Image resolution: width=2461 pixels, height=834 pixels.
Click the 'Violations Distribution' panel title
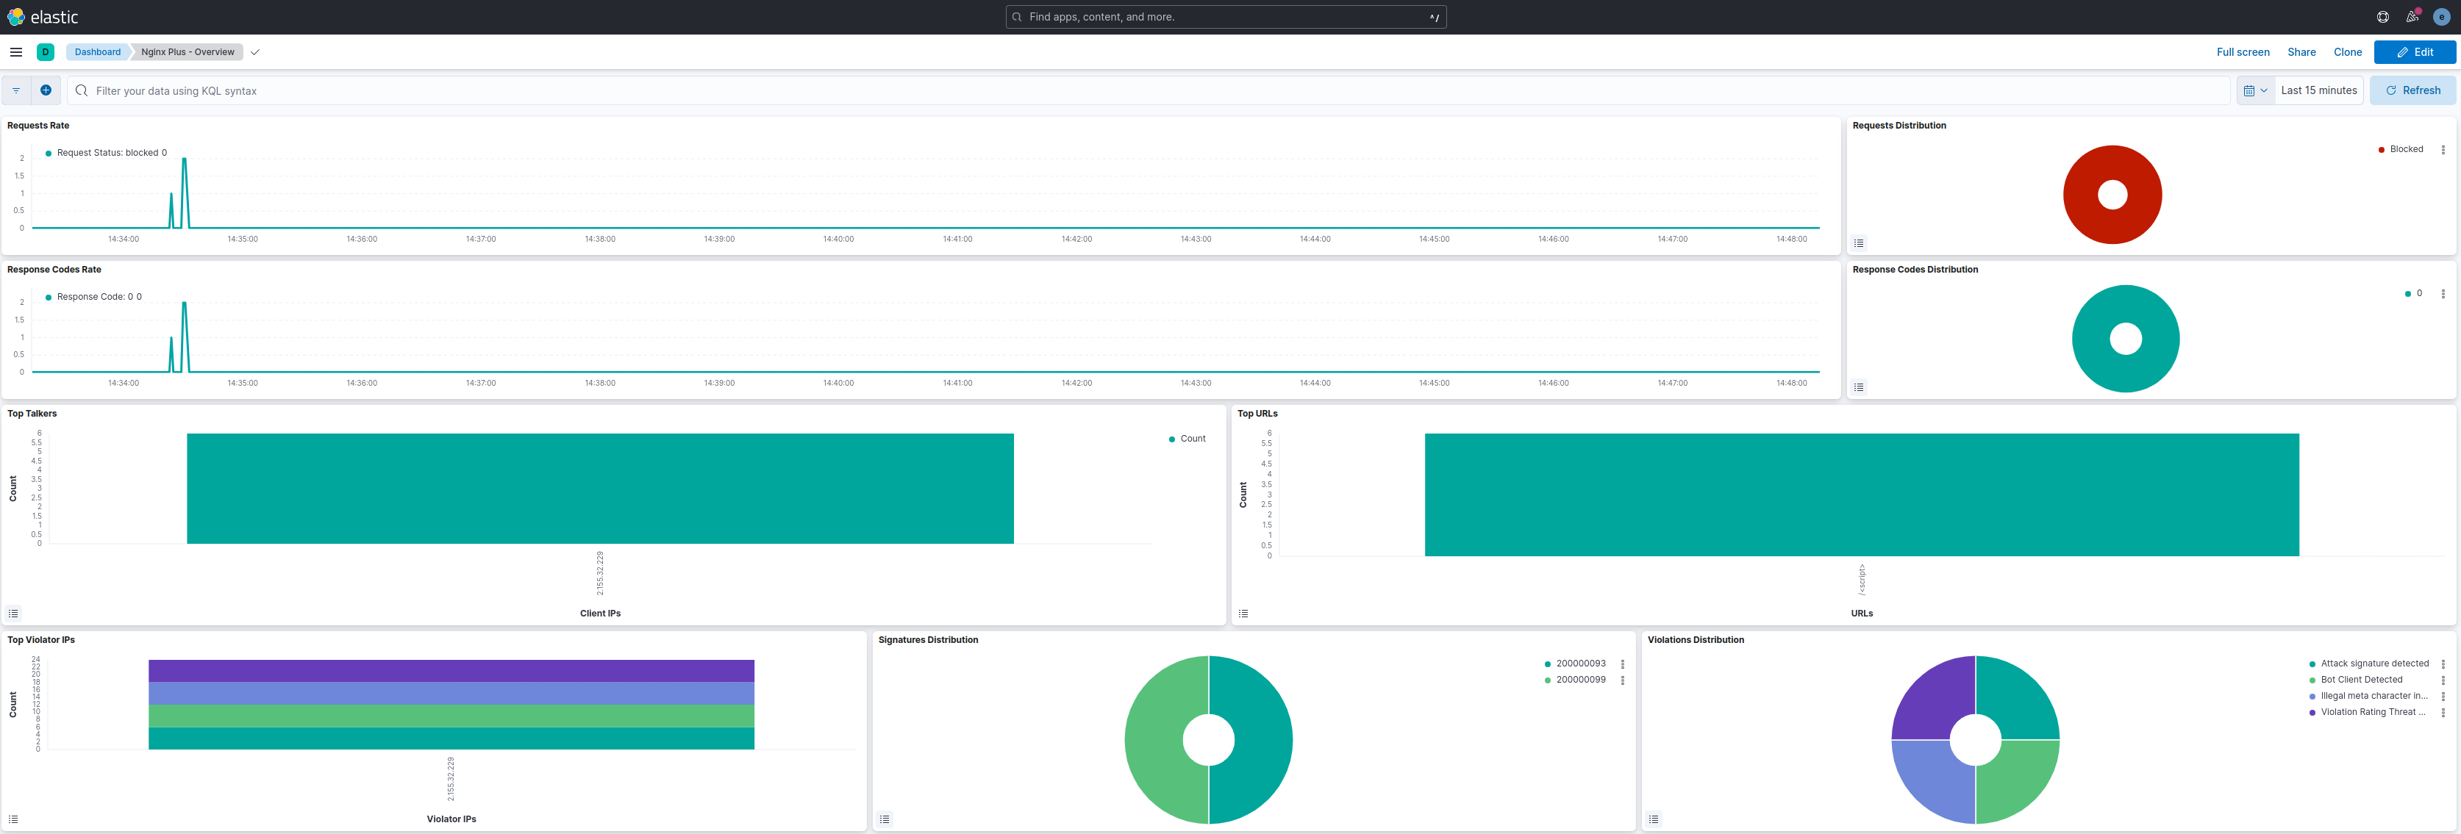1696,640
